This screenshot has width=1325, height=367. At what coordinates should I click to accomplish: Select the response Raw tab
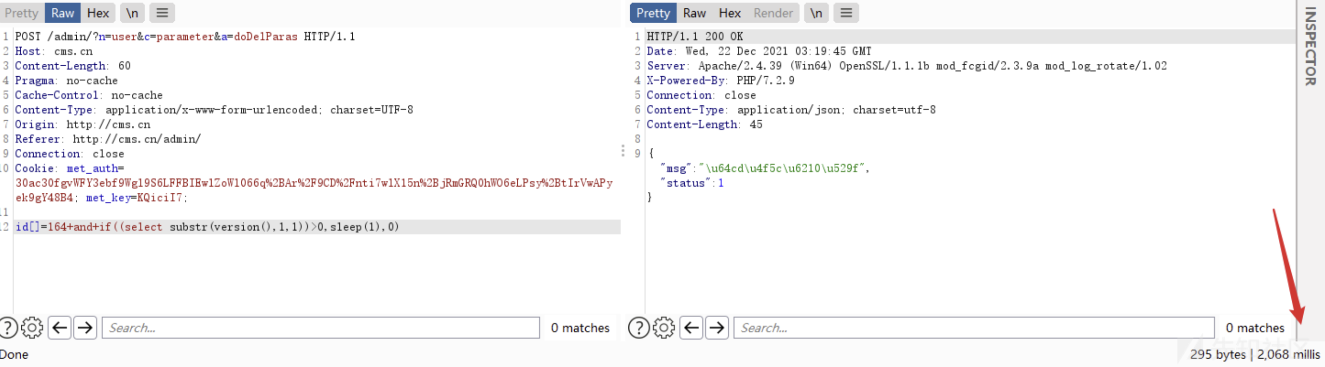click(694, 13)
